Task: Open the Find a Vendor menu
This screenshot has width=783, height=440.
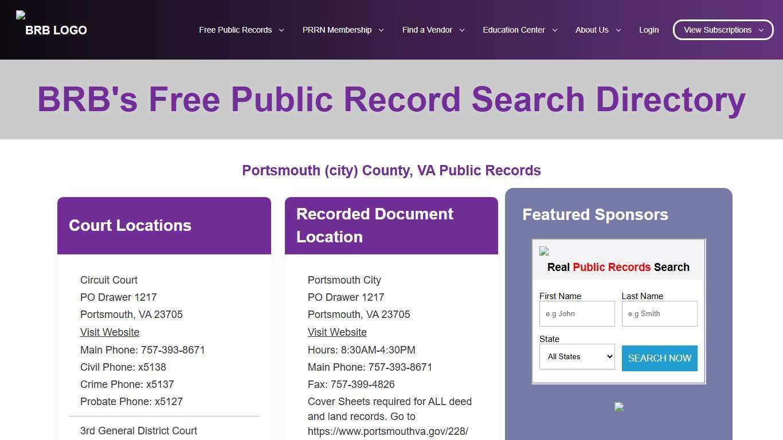Action: click(x=426, y=30)
